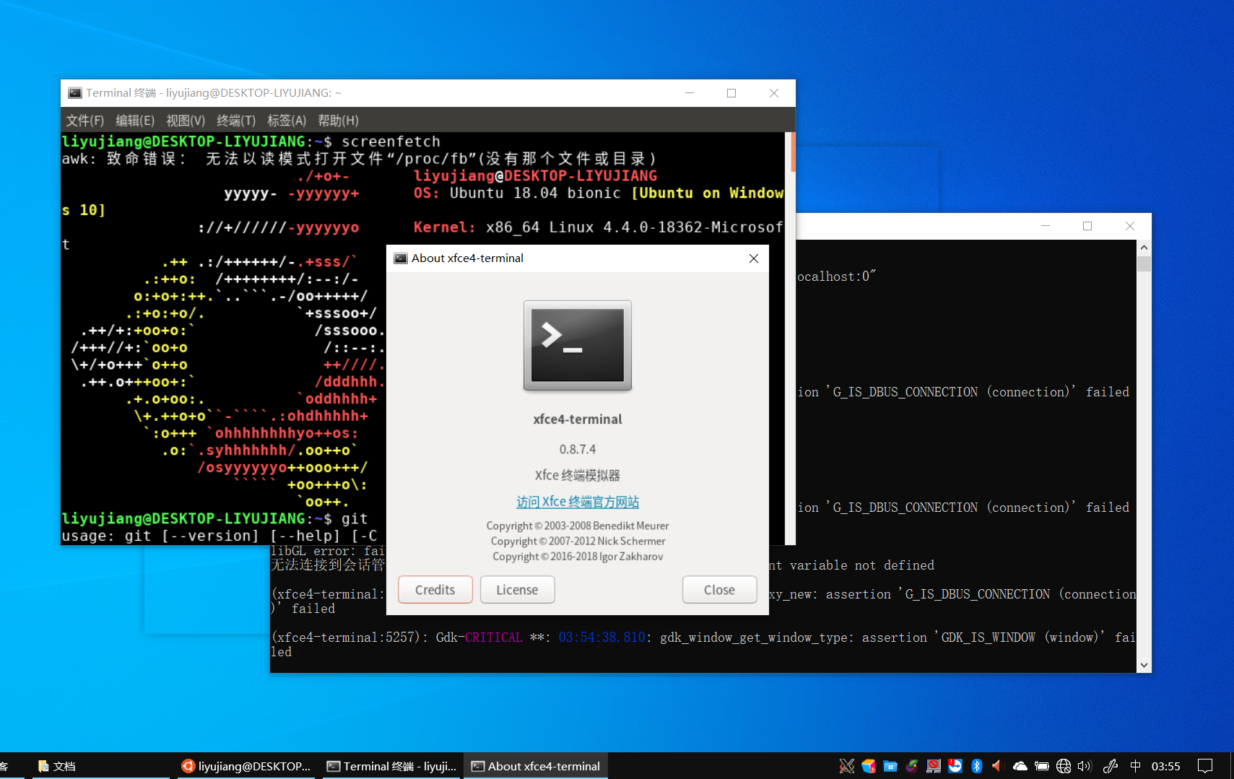Click the License button in About dialog
The height and width of the screenshot is (779, 1234).
[x=517, y=590]
